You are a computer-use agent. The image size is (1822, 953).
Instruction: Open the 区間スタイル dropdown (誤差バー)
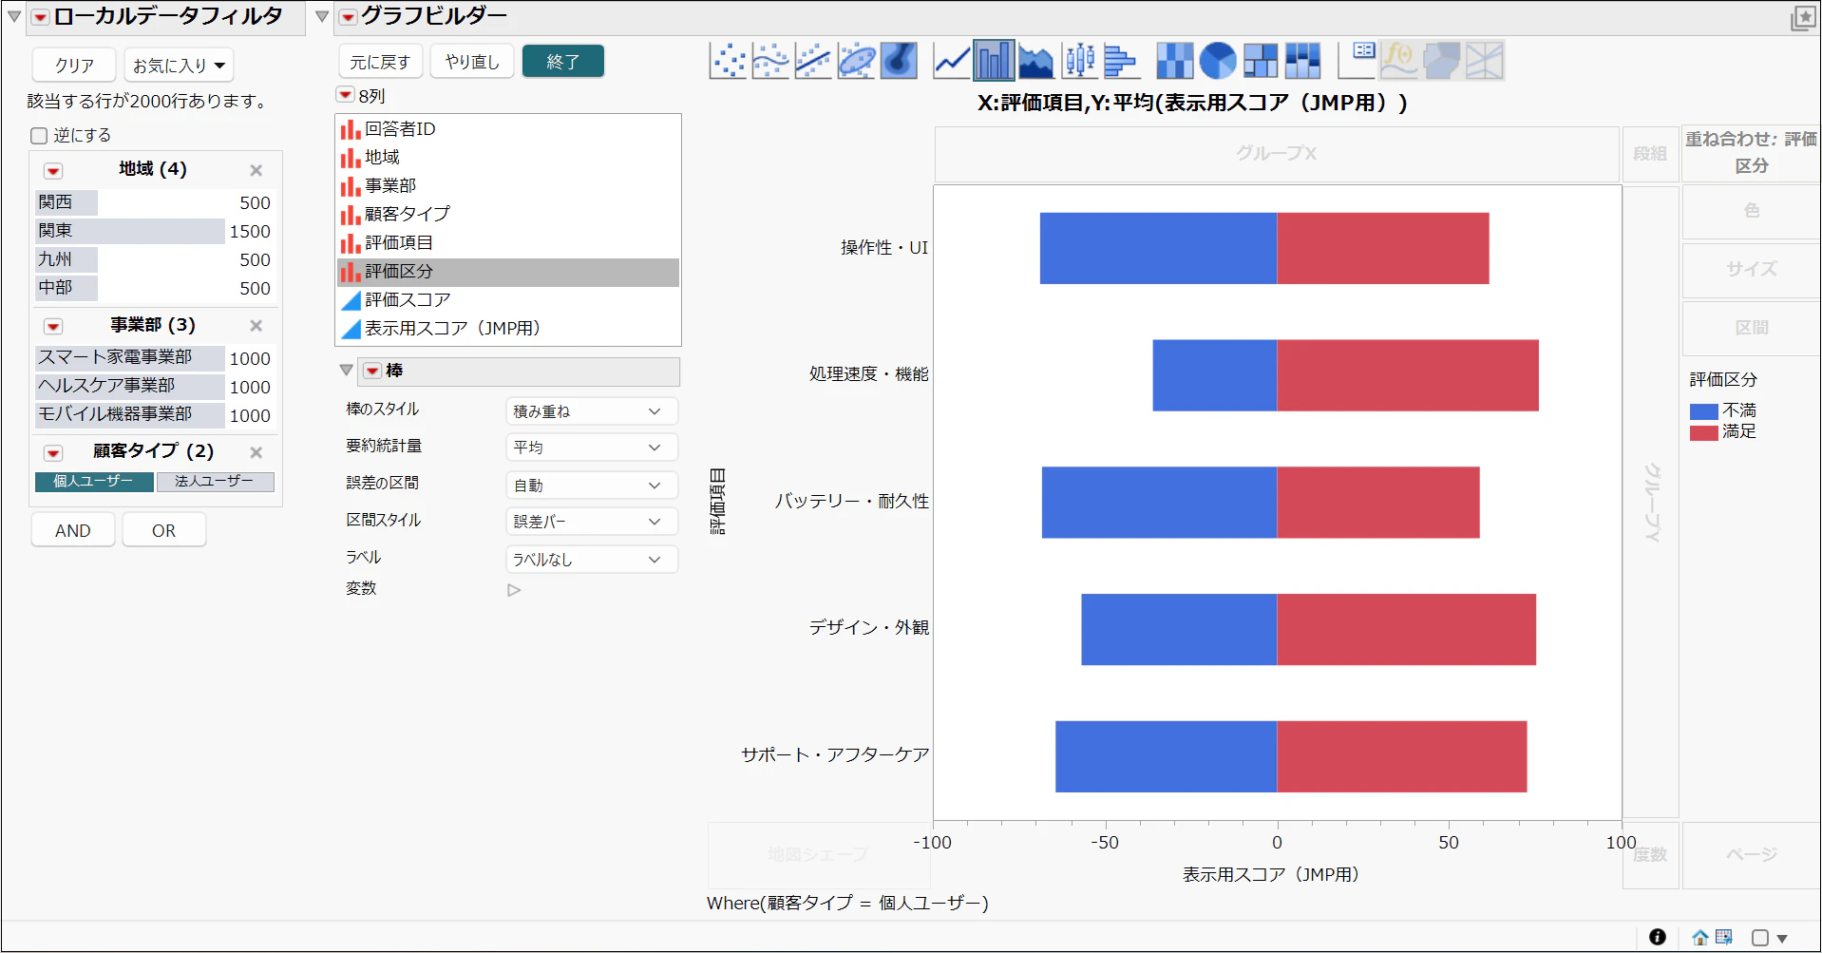592,522
